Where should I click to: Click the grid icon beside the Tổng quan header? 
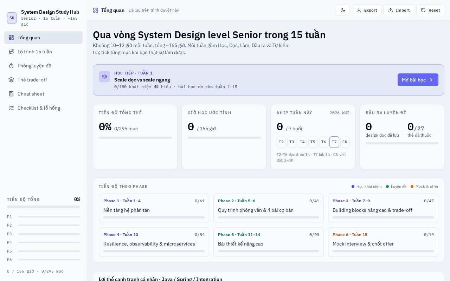(x=96, y=10)
